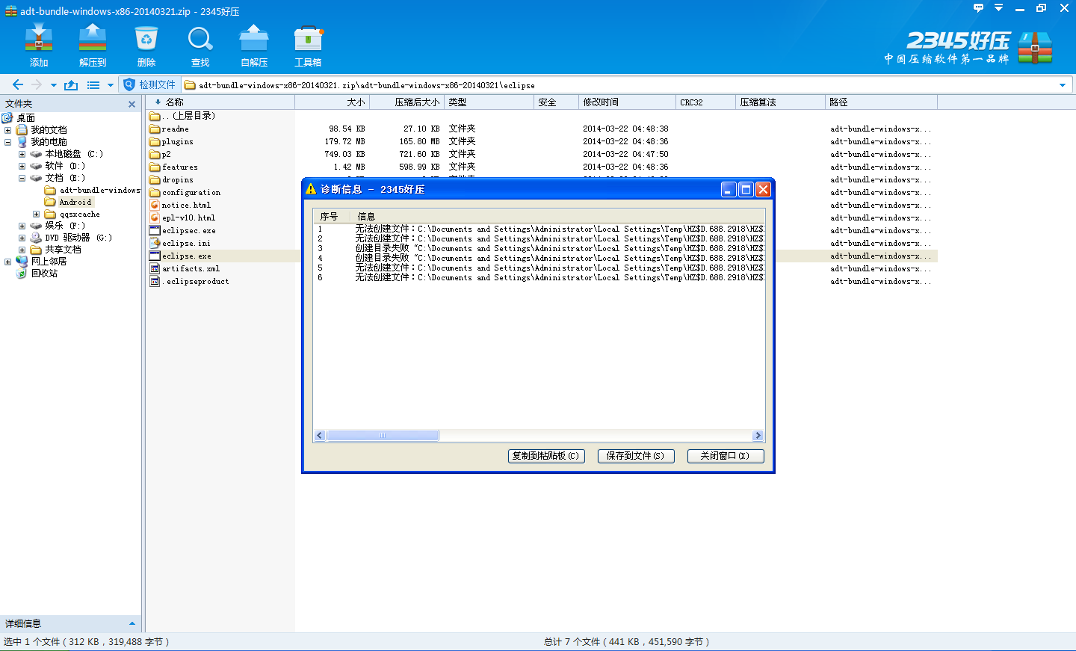Select eclipse.exe file icon
Screen dimensions: 1076x651
[x=155, y=256]
